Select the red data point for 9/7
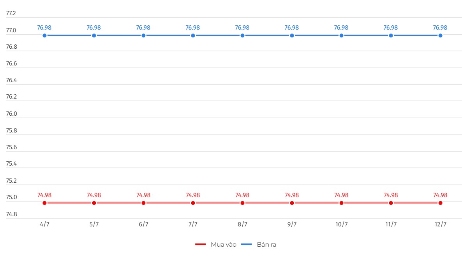 coord(292,203)
